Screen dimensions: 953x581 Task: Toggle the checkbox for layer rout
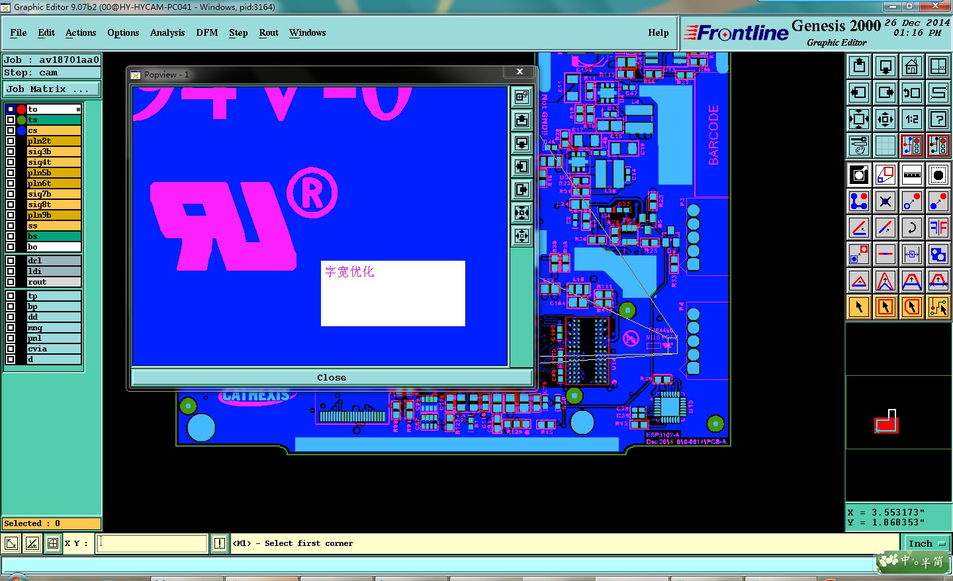tap(11, 282)
